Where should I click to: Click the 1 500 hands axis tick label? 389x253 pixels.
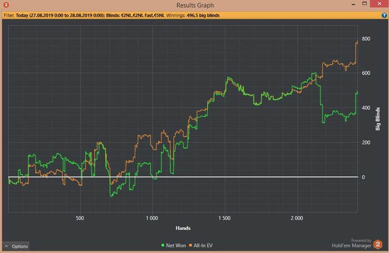(225, 218)
